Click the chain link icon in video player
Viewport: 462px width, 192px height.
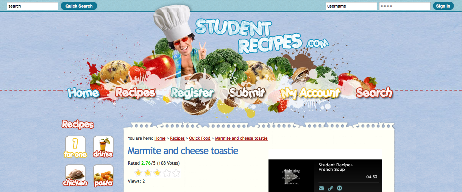point(331,188)
